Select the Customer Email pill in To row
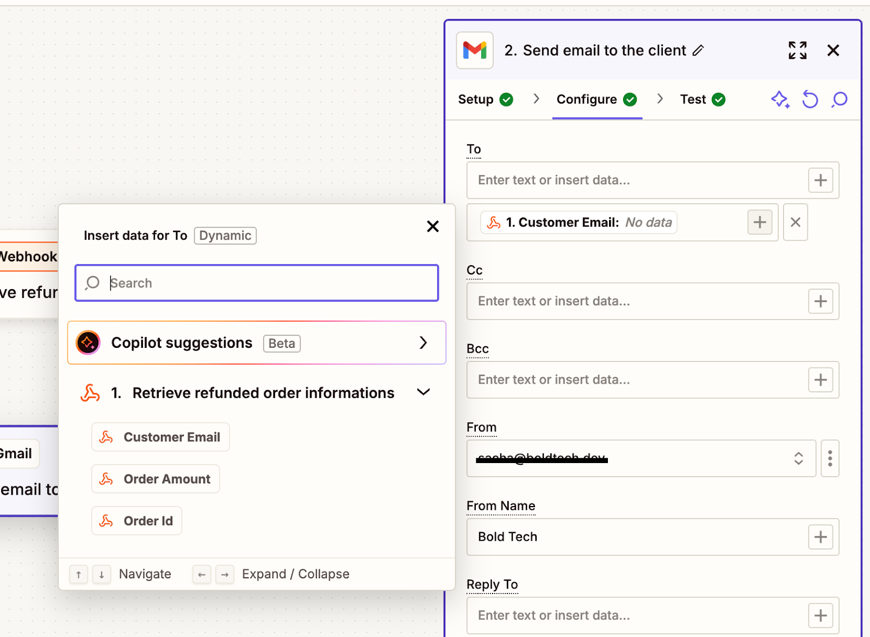This screenshot has width=870, height=637. click(x=579, y=222)
